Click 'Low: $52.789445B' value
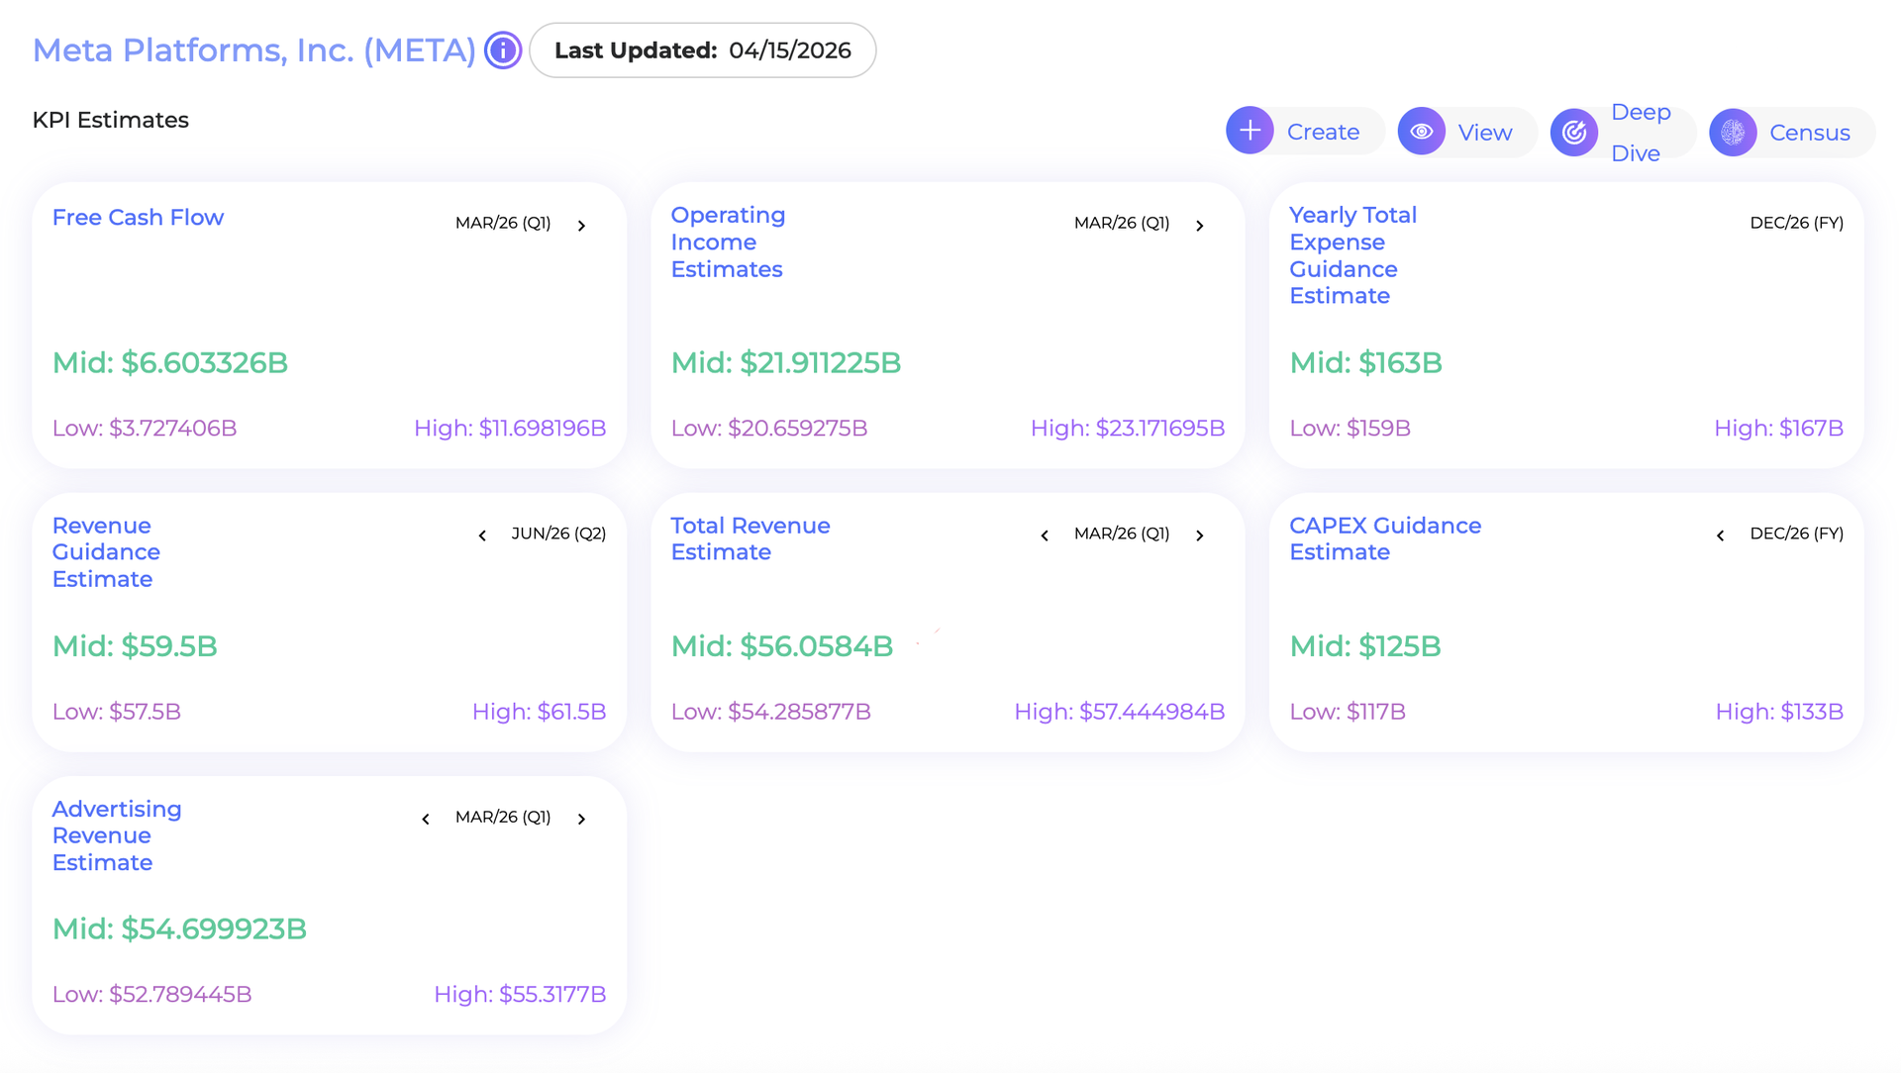 (x=151, y=994)
